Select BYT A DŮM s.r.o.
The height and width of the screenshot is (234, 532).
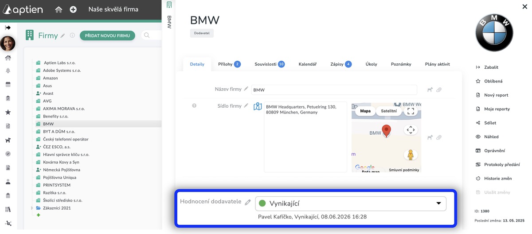point(59,132)
